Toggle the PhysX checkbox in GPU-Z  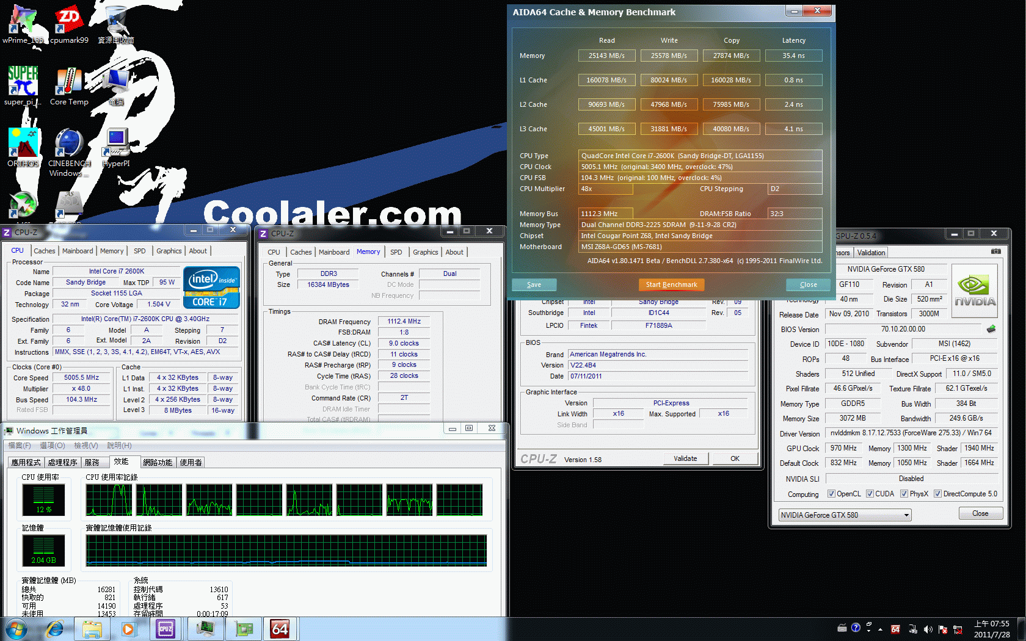point(904,494)
